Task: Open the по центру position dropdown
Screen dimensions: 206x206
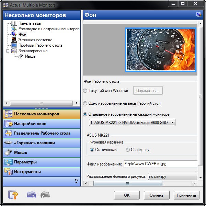Action: tap(173, 177)
